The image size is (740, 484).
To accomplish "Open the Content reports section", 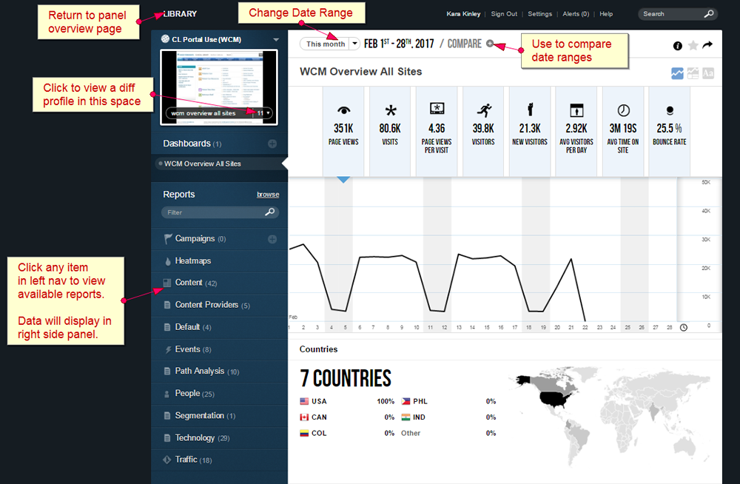I will coord(189,283).
